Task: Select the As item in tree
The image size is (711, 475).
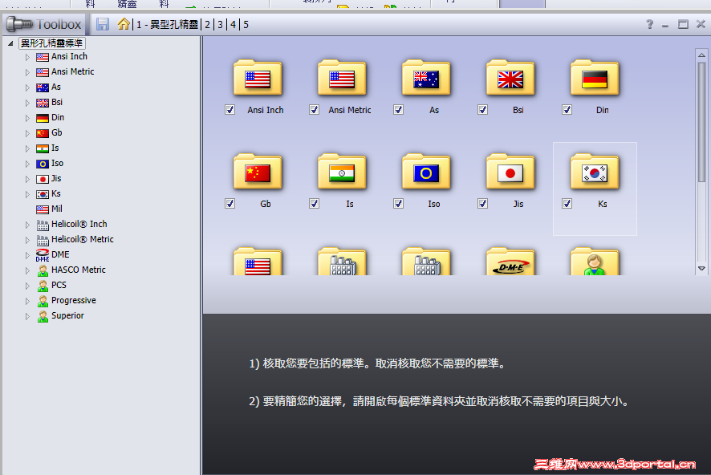Action: (x=56, y=87)
